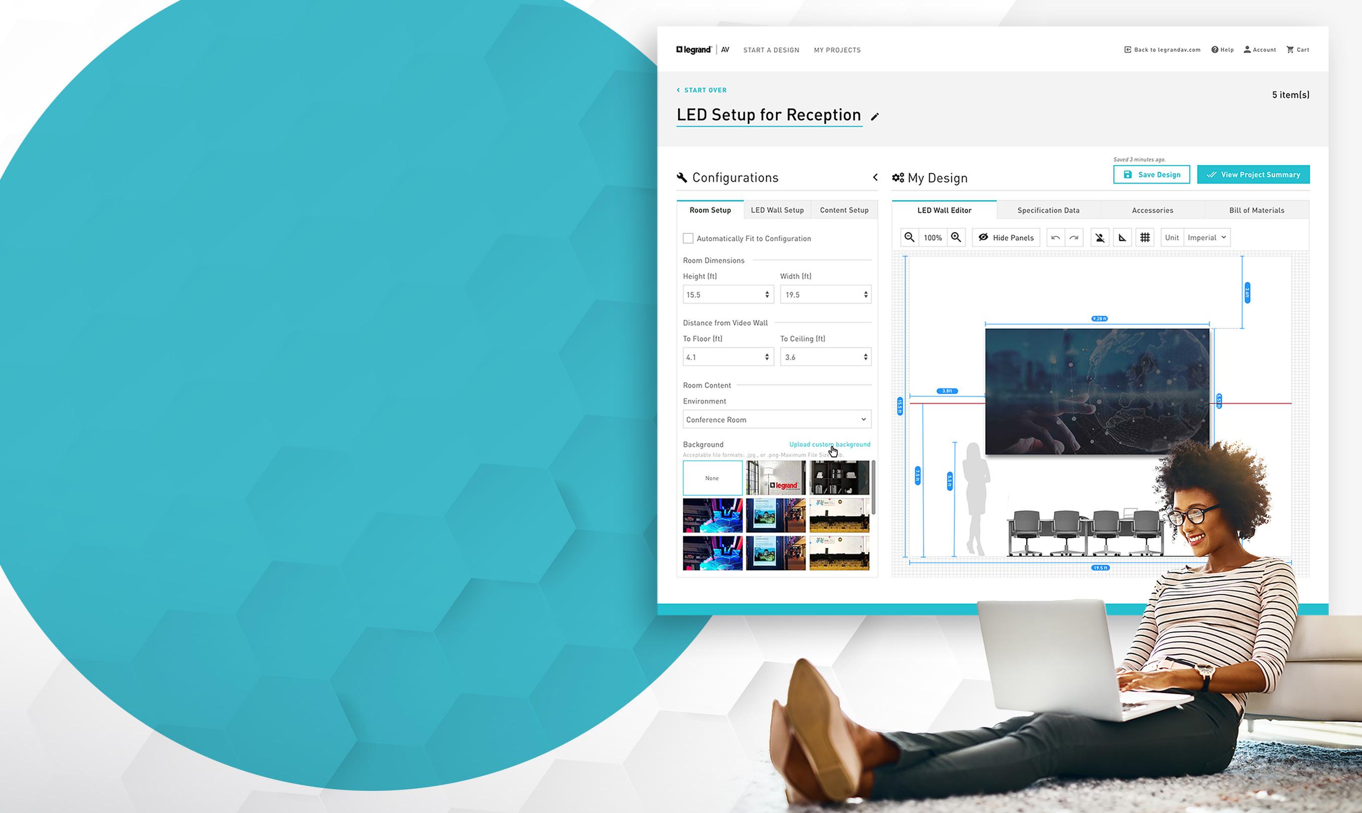Redo the last design change

pos(1074,238)
